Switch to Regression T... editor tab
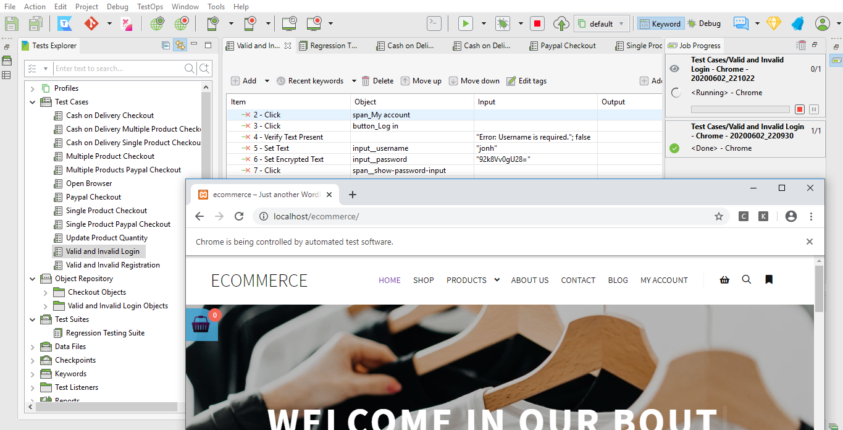843x430 pixels. (328, 46)
